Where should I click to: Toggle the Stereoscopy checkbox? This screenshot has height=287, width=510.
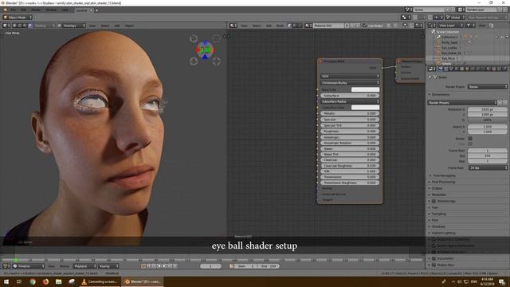(x=433, y=201)
